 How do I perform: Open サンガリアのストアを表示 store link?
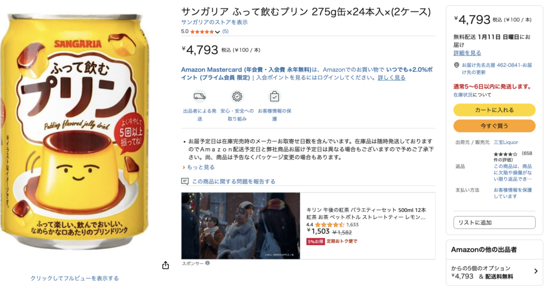click(x=214, y=22)
